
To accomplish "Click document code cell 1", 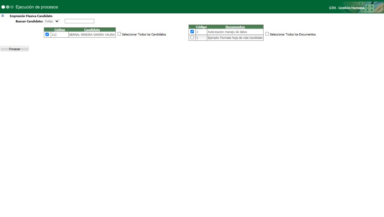I will click(x=201, y=38).
